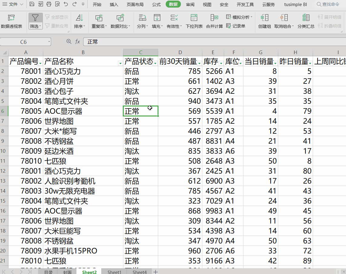Image resolution: width=346 pixels, height=274 pixels.
Task: Click the 有效性 validation icon
Action: tap(174, 18)
